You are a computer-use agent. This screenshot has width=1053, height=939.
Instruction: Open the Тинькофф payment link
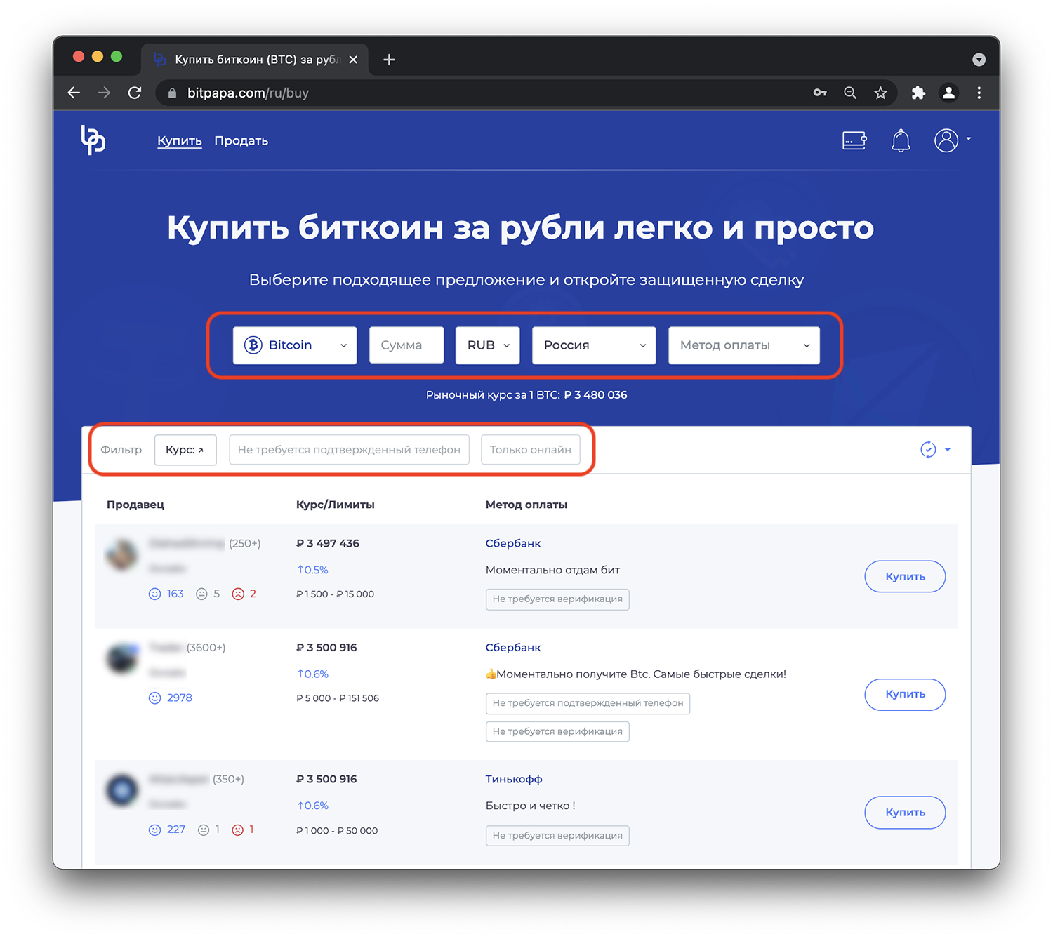pyautogui.click(x=514, y=779)
